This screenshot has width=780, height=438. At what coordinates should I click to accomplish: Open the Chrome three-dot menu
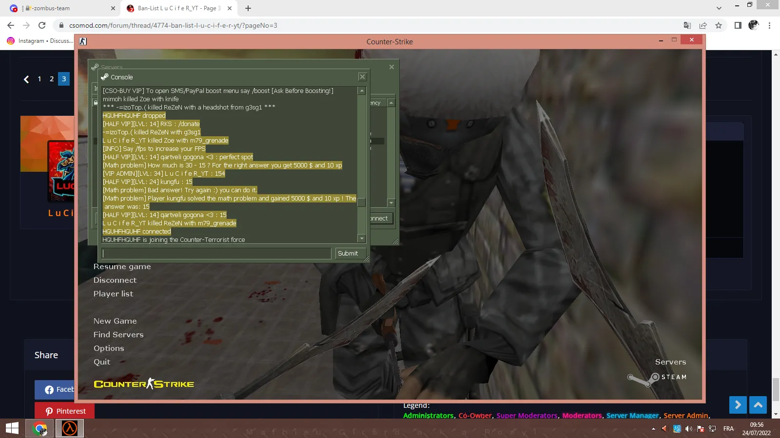[x=769, y=25]
